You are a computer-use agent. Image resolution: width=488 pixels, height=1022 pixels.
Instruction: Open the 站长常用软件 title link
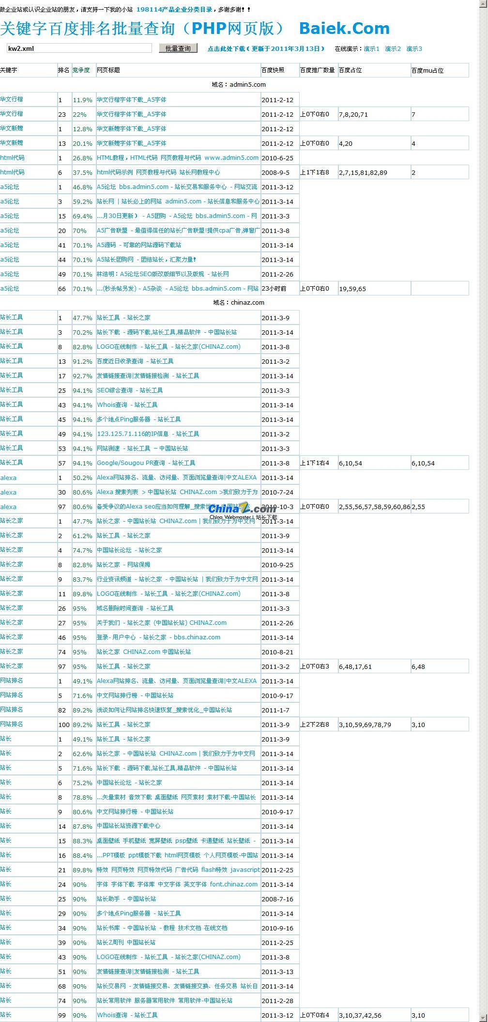pyautogui.click(x=165, y=1001)
